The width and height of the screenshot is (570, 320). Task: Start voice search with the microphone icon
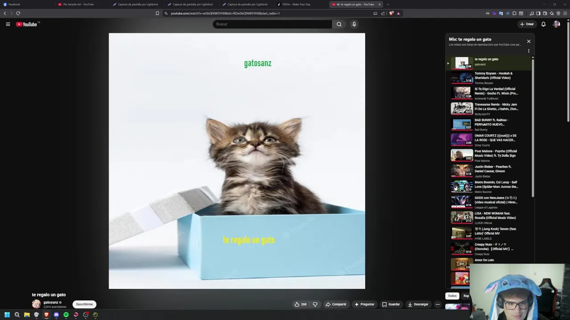click(x=354, y=24)
